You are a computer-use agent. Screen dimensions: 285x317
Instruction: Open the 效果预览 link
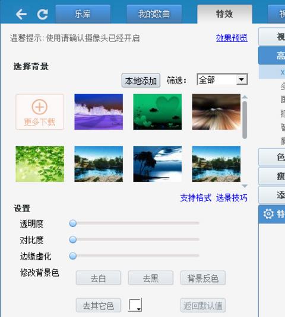[x=232, y=38]
